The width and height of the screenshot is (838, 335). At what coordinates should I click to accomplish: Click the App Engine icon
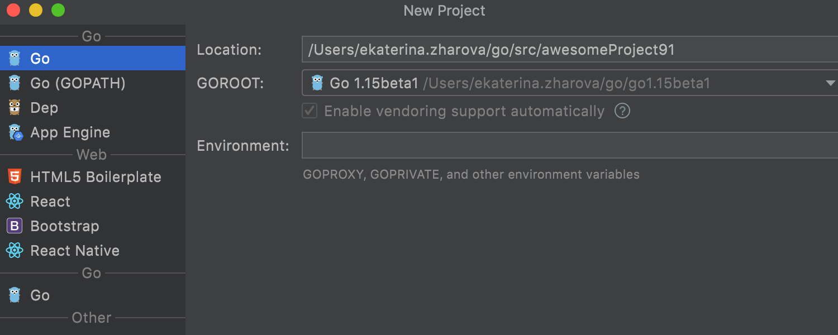click(15, 132)
